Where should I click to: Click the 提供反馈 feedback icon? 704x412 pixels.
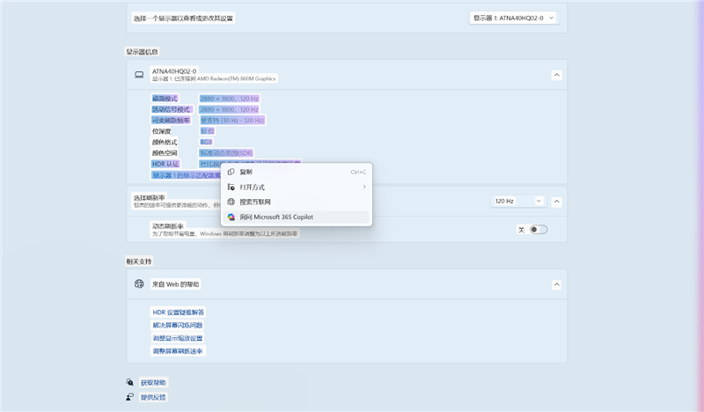pyautogui.click(x=130, y=397)
